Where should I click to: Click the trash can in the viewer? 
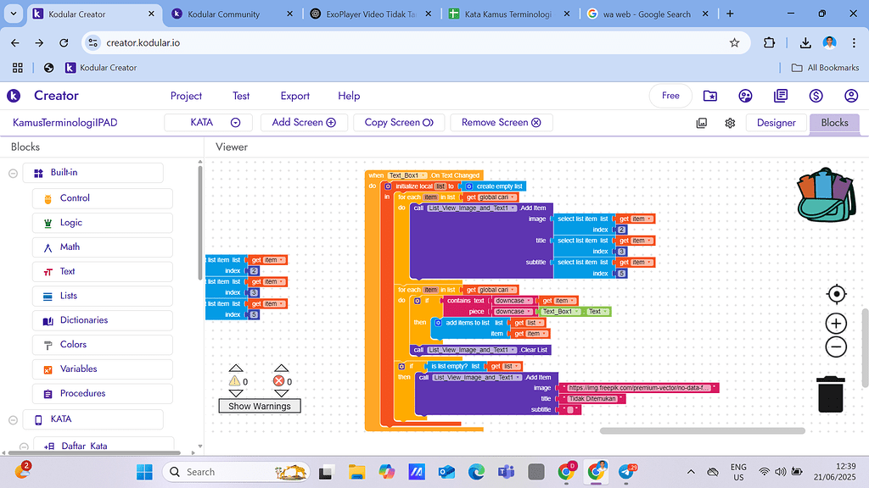pos(831,394)
